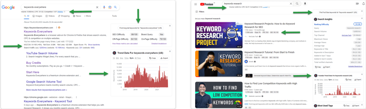Open the Tools options in Google search
This screenshot has width=366, height=109.
tap(114, 16)
